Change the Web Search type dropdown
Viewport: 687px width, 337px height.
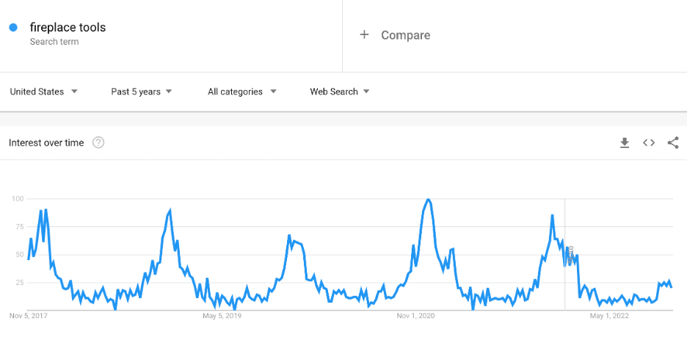pos(340,92)
